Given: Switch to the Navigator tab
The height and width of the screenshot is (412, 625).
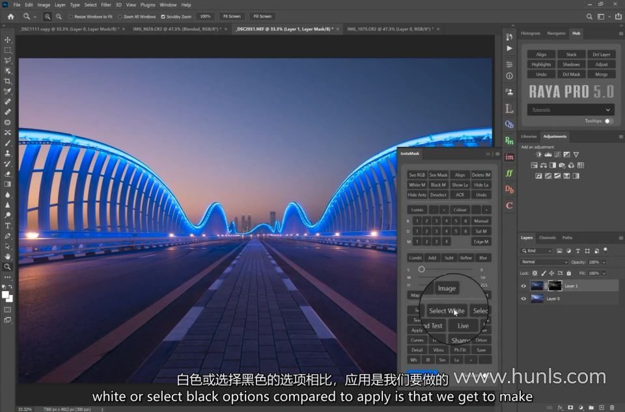Looking at the screenshot, I should pyautogui.click(x=556, y=33).
